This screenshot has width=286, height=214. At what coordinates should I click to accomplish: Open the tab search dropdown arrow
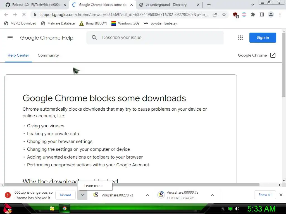252,5
